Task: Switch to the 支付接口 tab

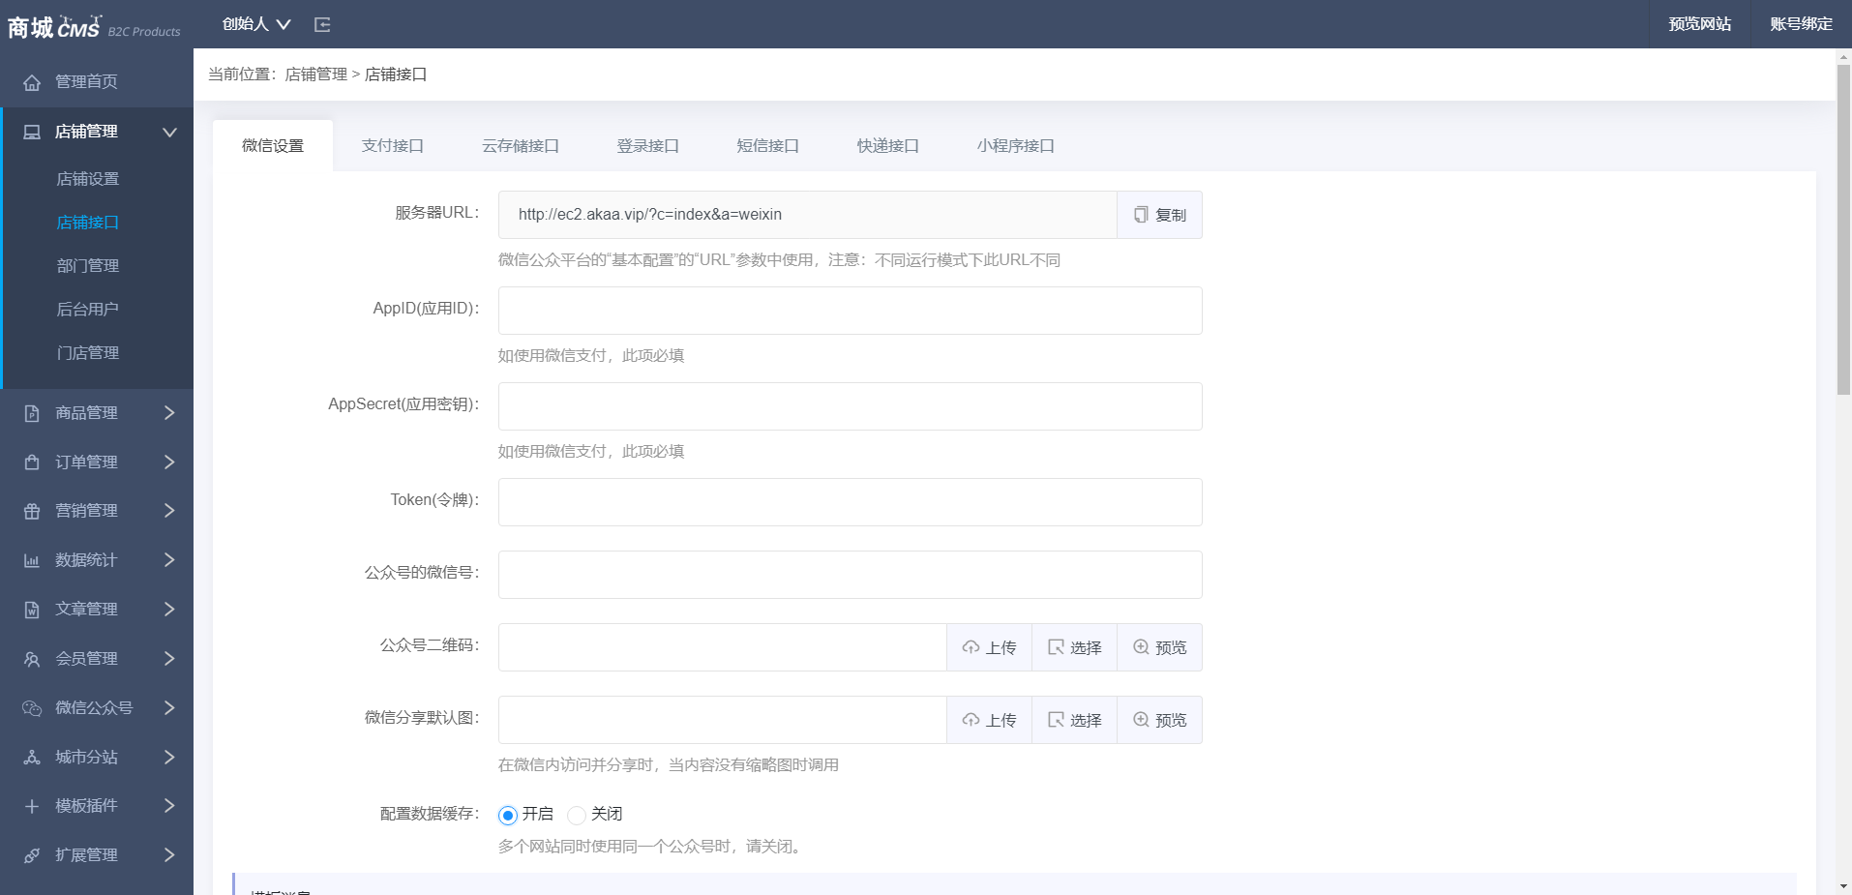Action: pos(392,145)
